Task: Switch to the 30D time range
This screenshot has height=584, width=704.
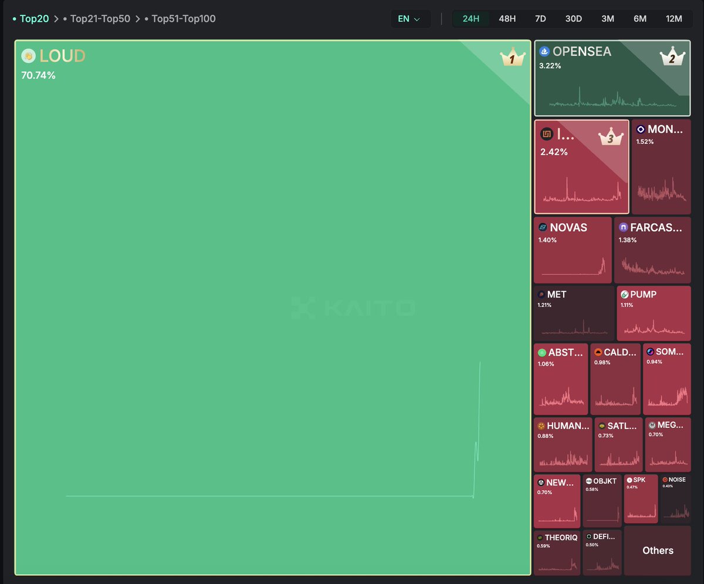Action: click(574, 19)
